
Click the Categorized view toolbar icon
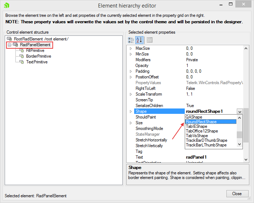tap(131, 40)
